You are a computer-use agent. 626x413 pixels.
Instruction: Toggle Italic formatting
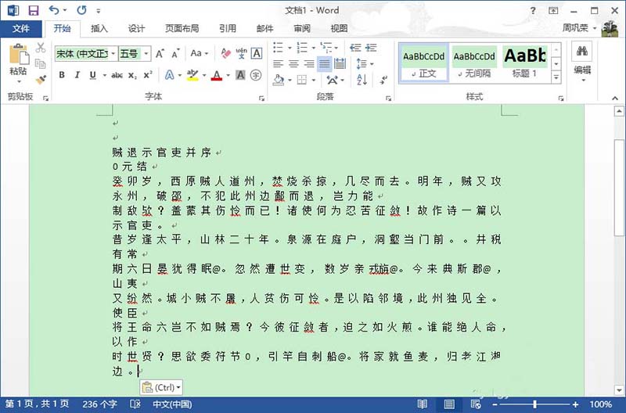[x=77, y=76]
